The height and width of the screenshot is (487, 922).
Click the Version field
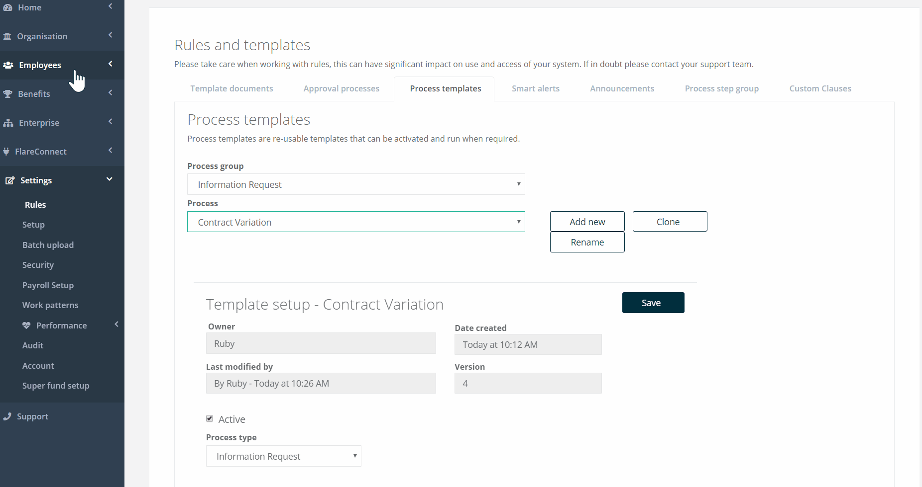click(x=528, y=383)
